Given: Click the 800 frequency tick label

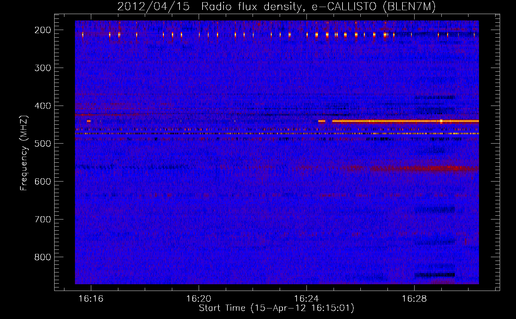Looking at the screenshot, I should pyautogui.click(x=43, y=257).
